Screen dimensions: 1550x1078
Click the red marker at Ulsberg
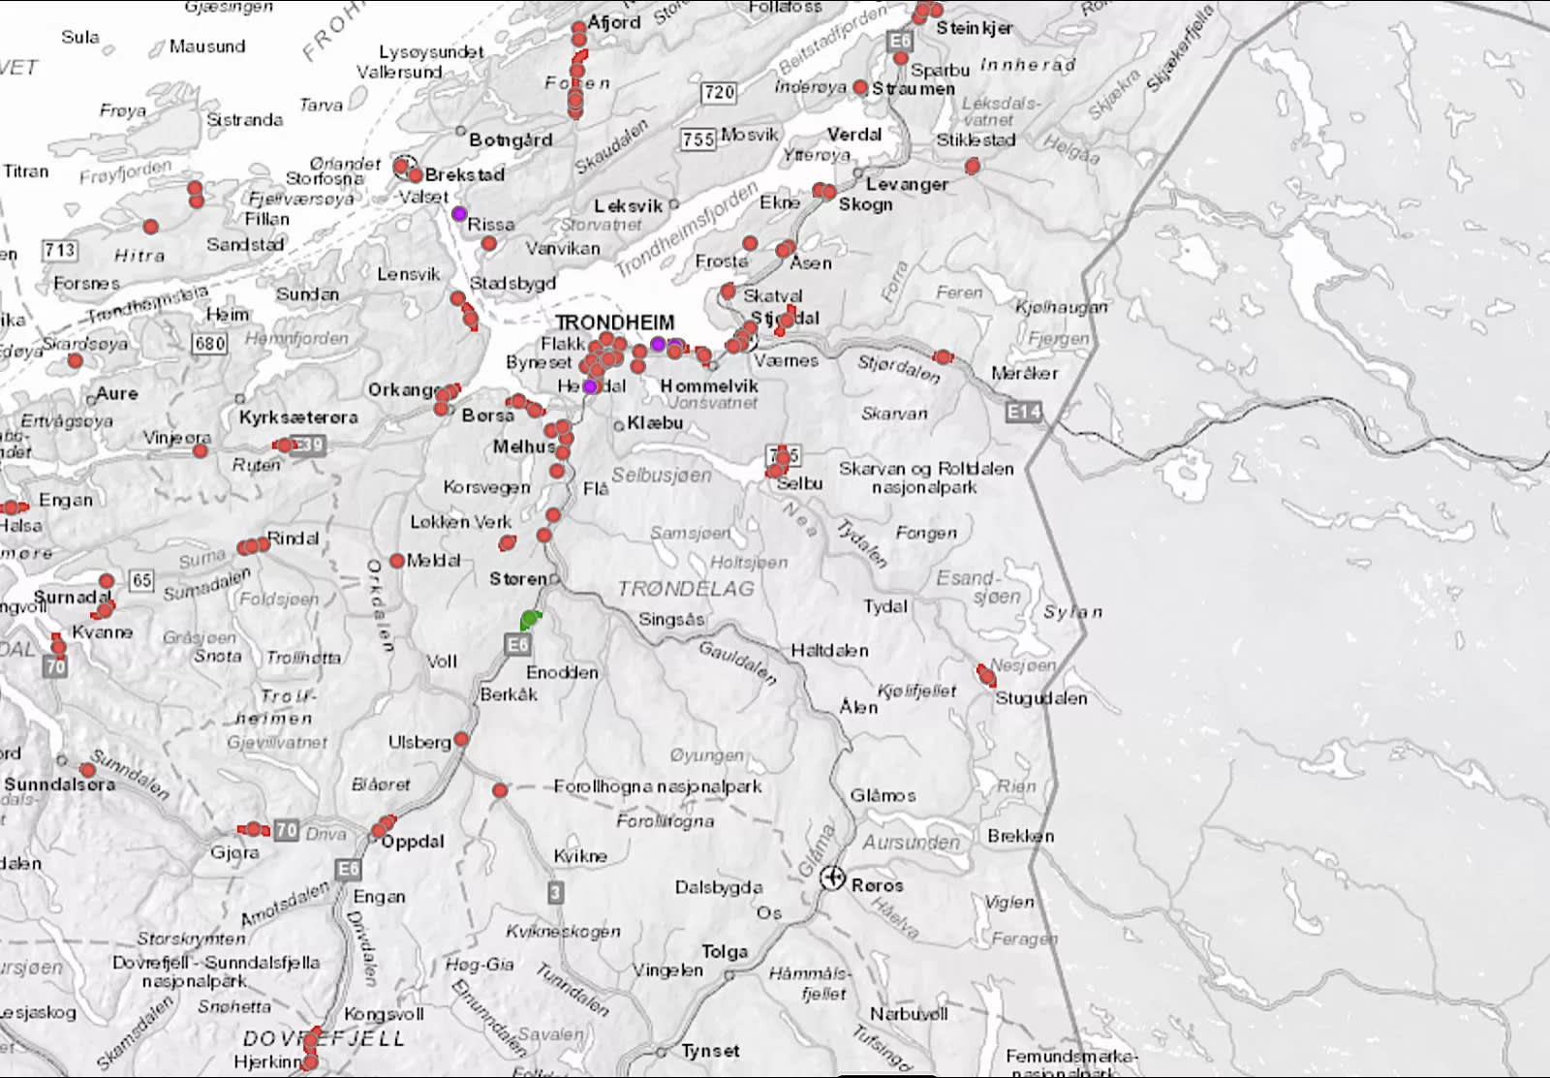point(462,739)
